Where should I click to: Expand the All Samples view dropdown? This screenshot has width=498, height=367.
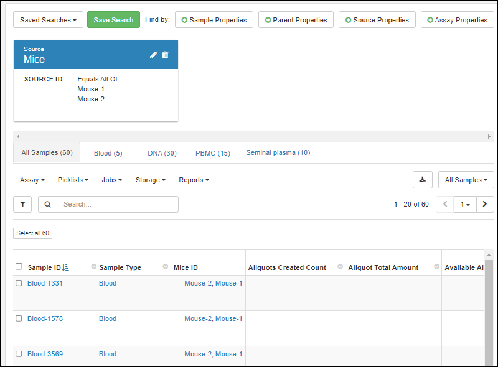point(466,180)
